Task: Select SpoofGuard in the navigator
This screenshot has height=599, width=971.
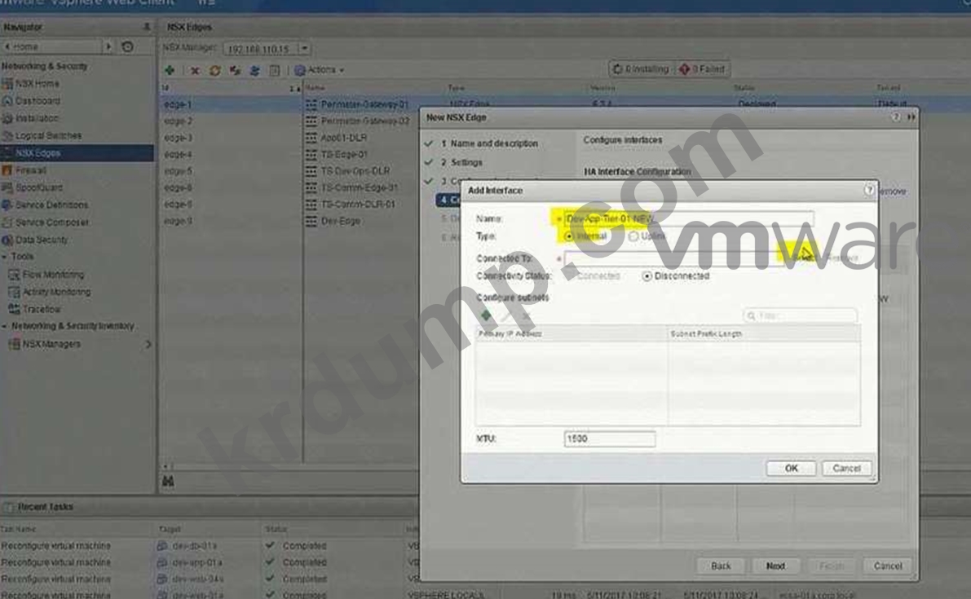Action: [38, 187]
